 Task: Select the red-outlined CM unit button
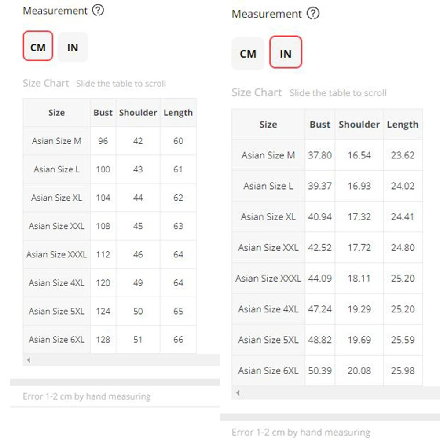(38, 47)
